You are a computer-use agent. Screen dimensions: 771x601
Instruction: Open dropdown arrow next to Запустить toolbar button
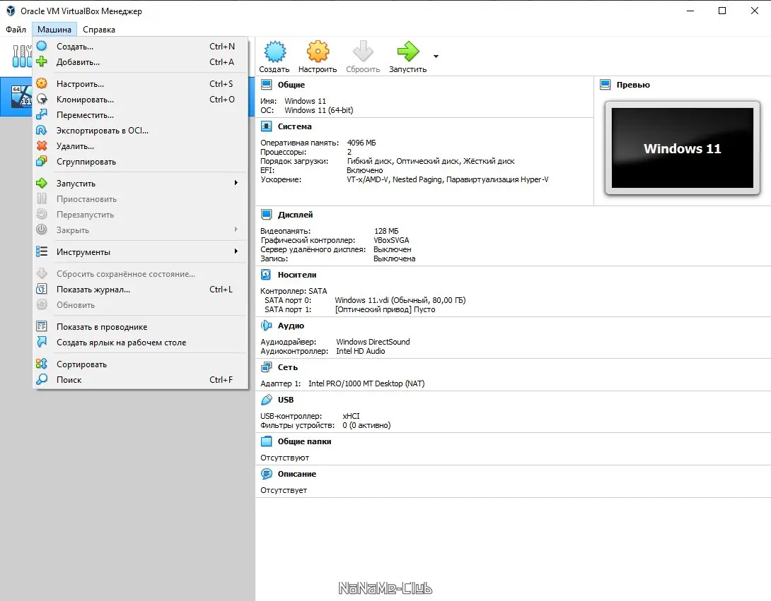coord(436,56)
